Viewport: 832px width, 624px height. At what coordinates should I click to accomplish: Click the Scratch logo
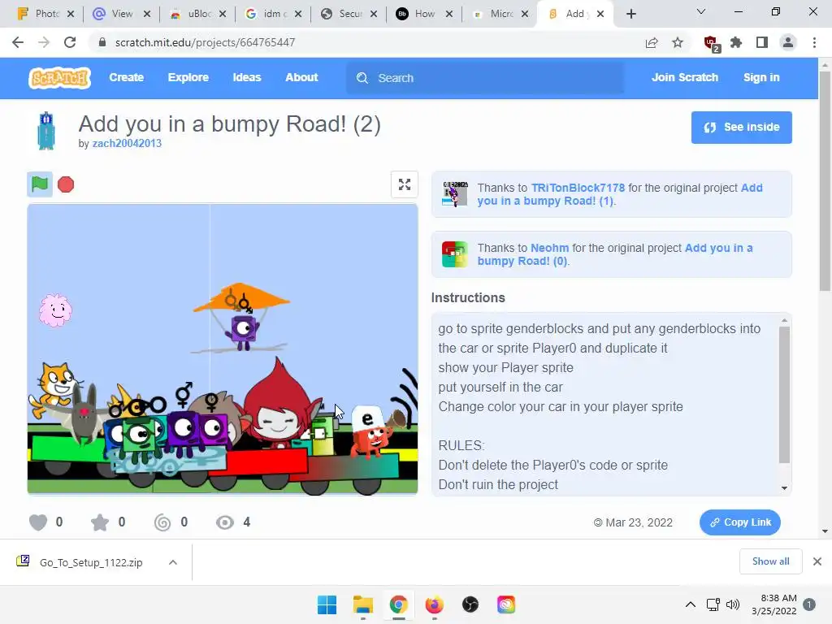coord(59,78)
